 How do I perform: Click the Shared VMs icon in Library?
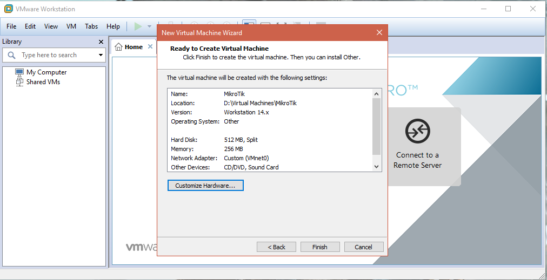tap(19, 82)
